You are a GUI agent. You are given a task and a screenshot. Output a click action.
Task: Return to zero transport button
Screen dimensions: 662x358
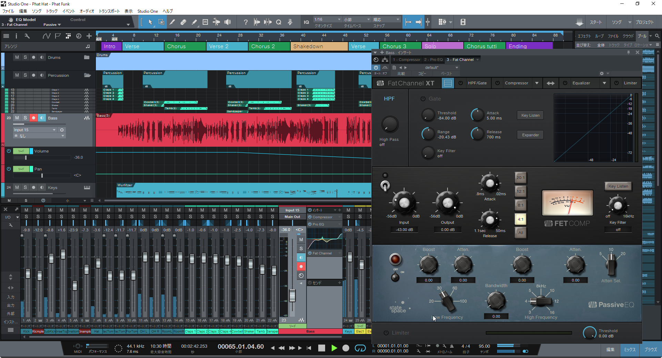(309, 348)
